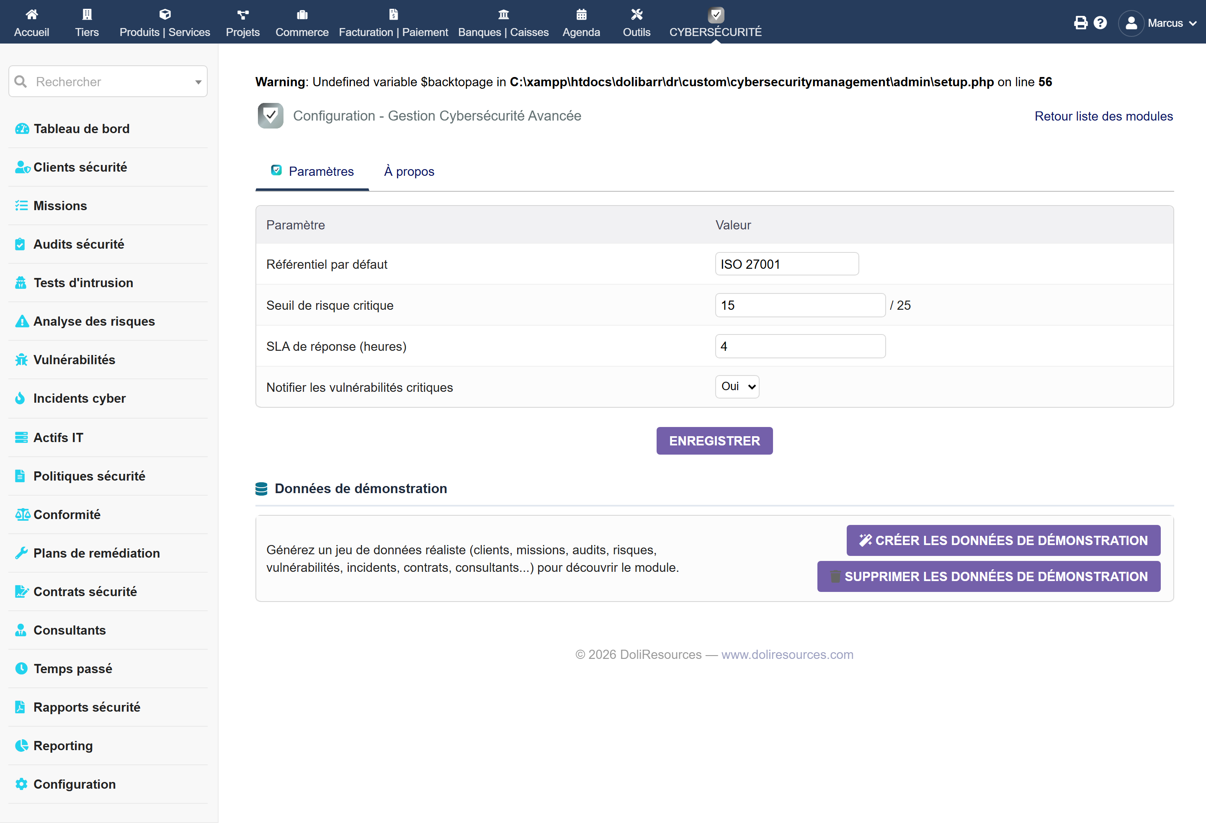1206x823 pixels.
Task: Click the module shield icon beside Configuration title
Action: (x=271, y=116)
